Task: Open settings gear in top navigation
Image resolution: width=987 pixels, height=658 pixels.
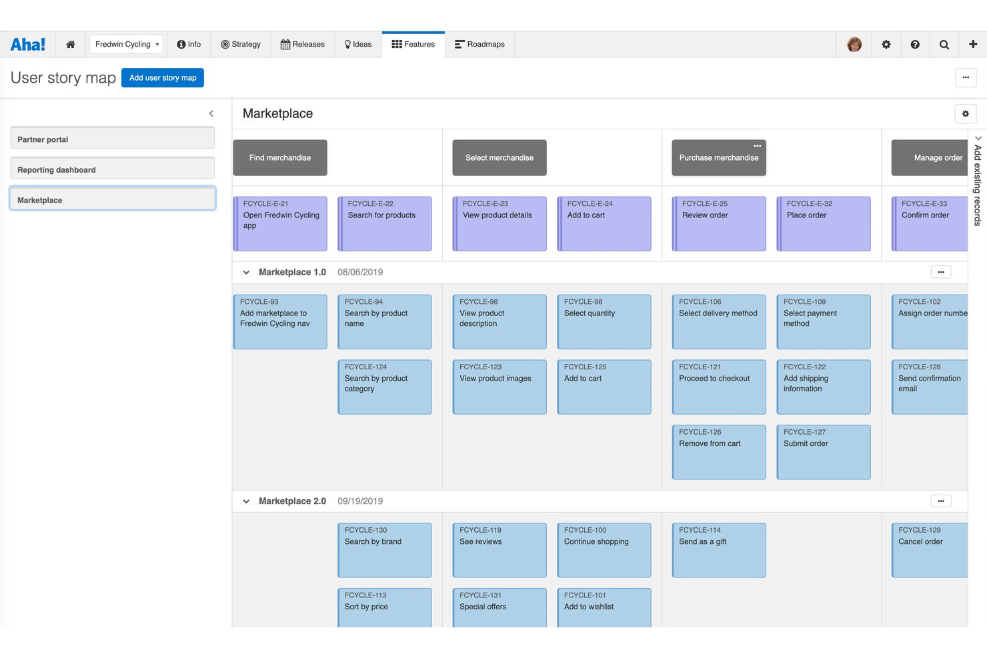Action: (886, 45)
